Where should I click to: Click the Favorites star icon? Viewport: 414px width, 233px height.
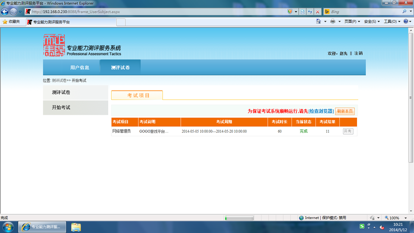pyautogui.click(x=5, y=22)
